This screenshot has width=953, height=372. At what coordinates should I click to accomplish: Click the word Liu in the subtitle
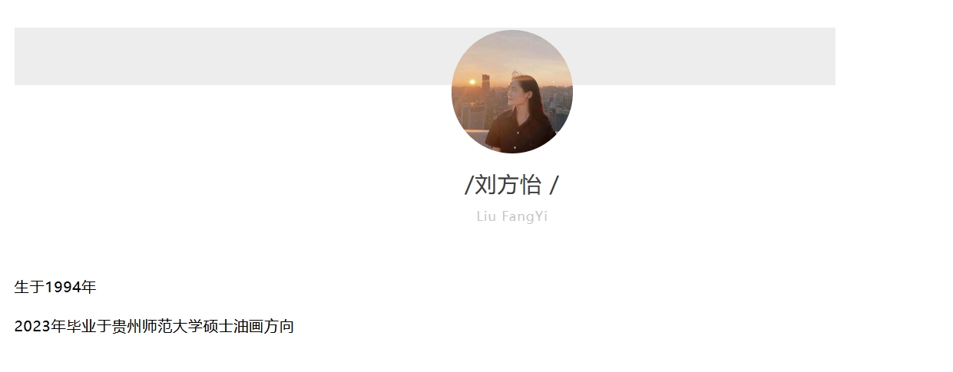[487, 216]
